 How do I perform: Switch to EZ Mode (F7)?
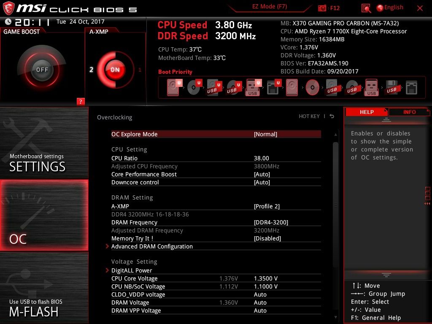(x=270, y=7)
